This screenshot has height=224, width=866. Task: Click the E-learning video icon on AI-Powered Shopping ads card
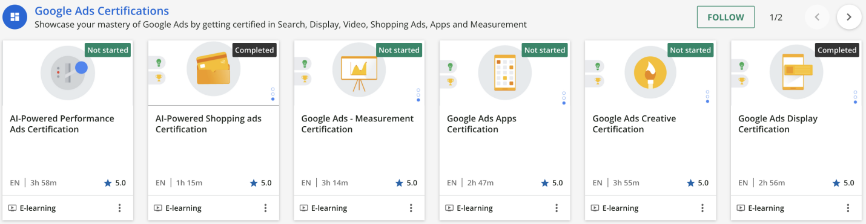pyautogui.click(x=158, y=208)
